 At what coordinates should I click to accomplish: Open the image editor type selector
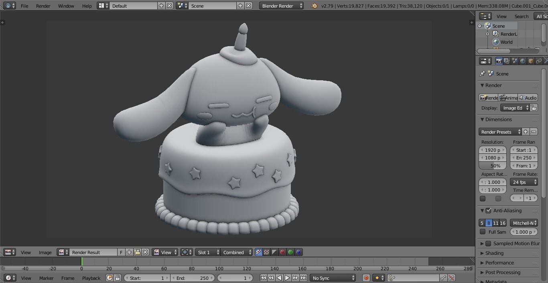(10, 252)
